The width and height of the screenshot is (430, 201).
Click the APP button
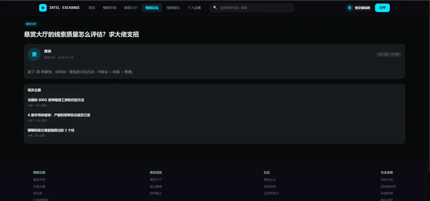click(x=382, y=8)
